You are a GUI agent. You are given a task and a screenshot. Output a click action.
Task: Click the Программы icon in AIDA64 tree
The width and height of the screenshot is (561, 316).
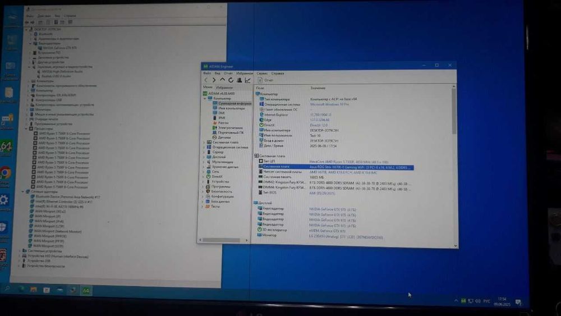208,186
